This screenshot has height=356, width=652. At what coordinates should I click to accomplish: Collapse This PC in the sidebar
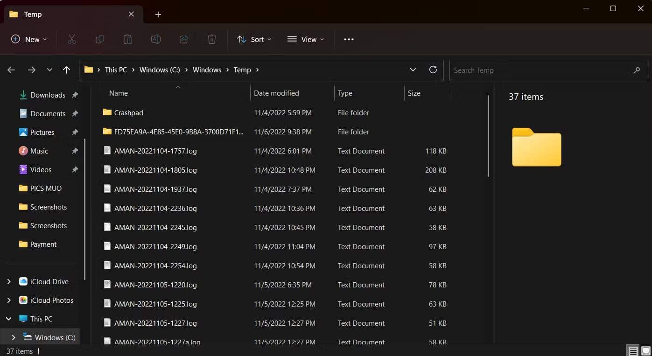click(8, 319)
